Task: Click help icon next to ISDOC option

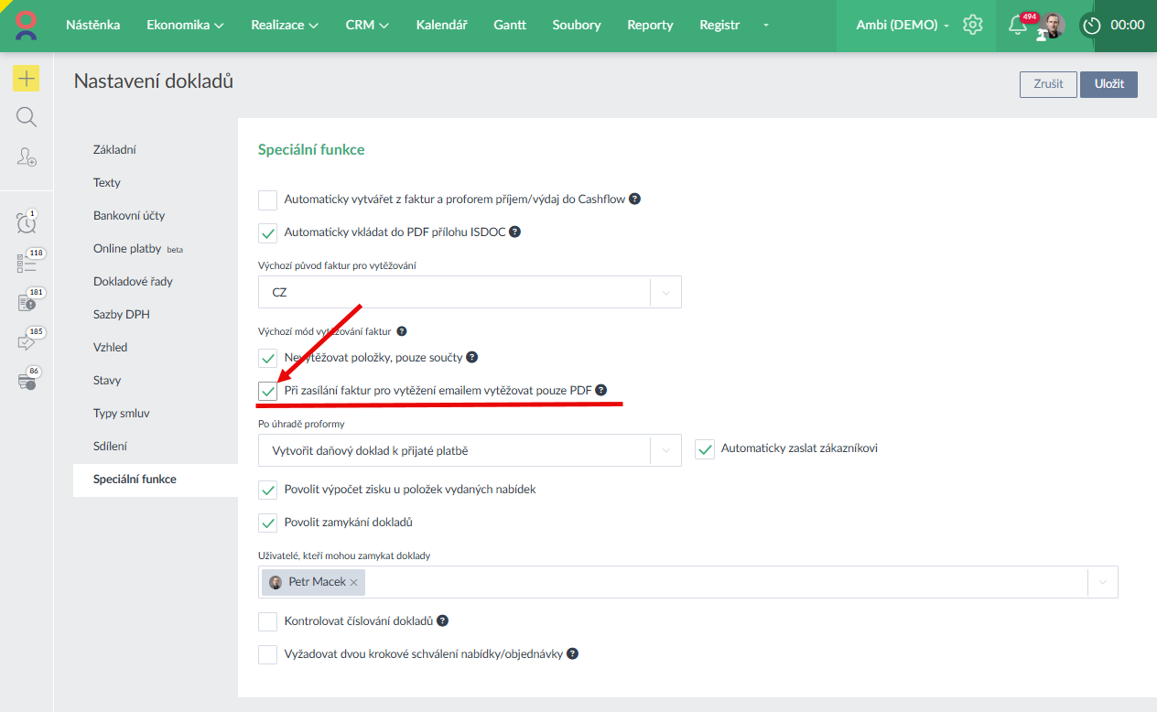Action: [514, 232]
